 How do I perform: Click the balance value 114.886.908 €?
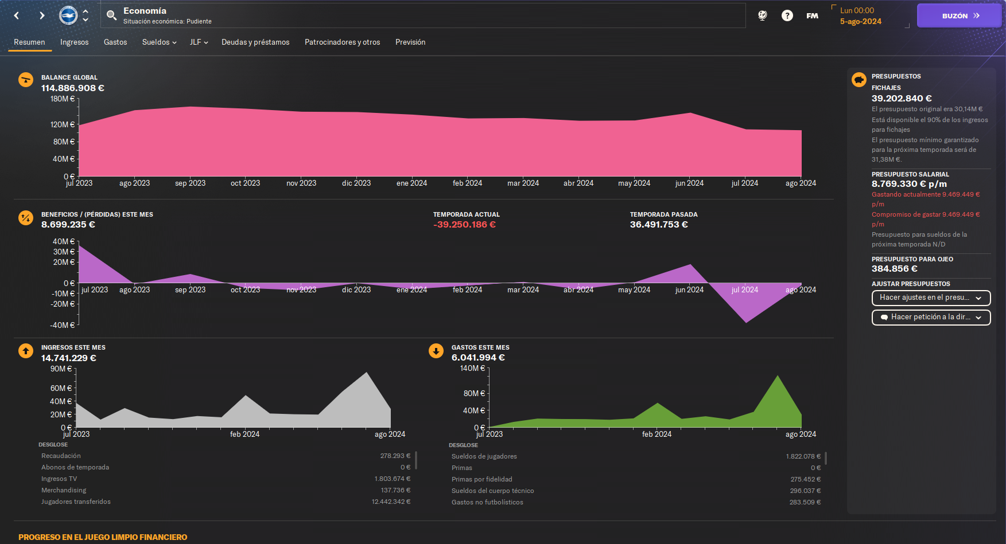[x=73, y=88]
